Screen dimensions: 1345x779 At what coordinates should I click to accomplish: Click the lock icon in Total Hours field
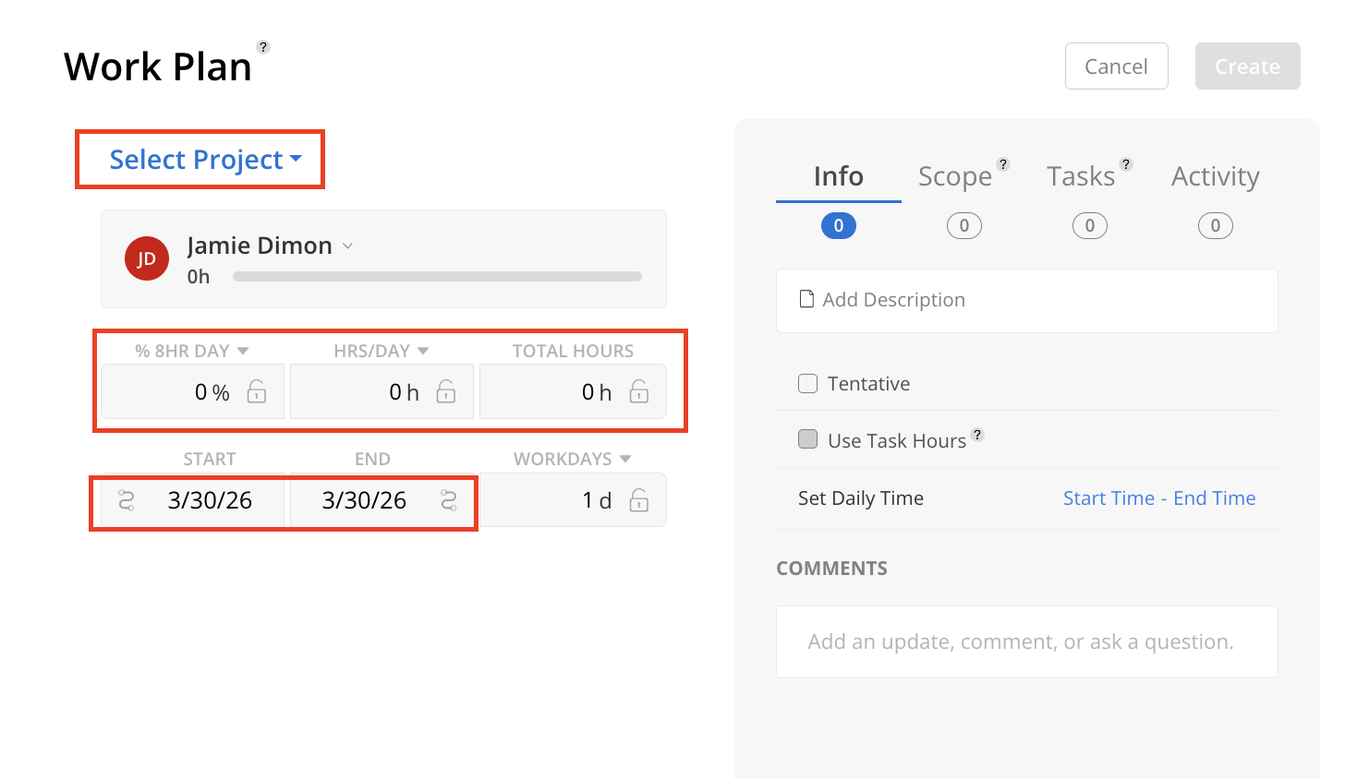point(639,392)
